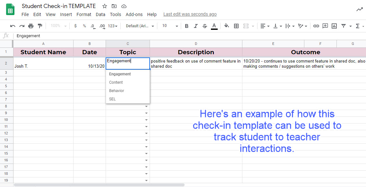Click the Undo arrow

click(x=13, y=26)
